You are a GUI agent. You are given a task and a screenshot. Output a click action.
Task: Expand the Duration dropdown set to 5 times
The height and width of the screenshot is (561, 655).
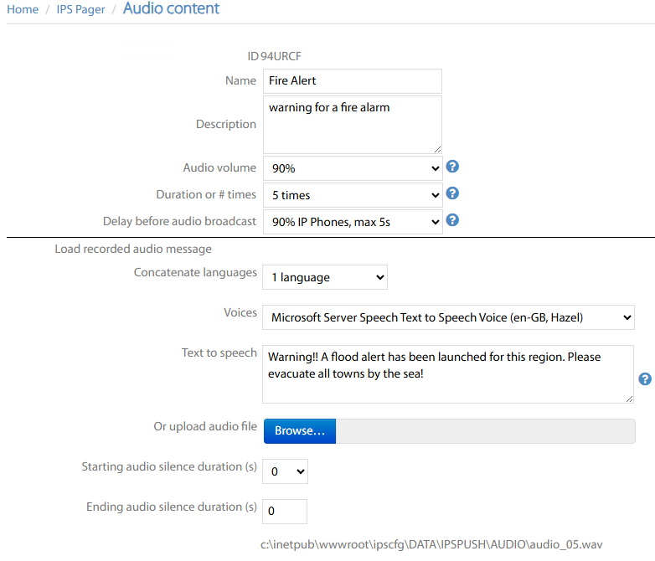point(352,195)
